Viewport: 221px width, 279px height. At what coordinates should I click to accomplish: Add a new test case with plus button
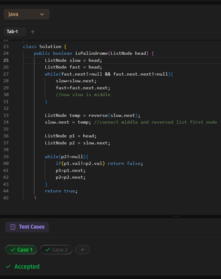click(x=82, y=250)
